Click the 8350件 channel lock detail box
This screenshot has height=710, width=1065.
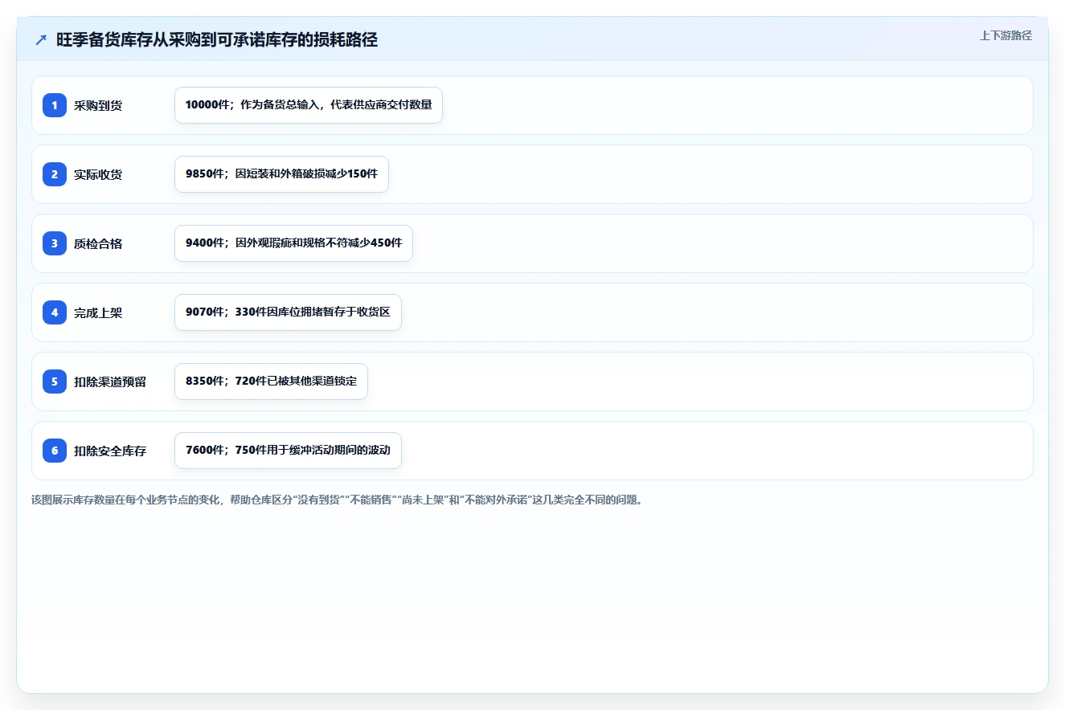[x=271, y=382]
